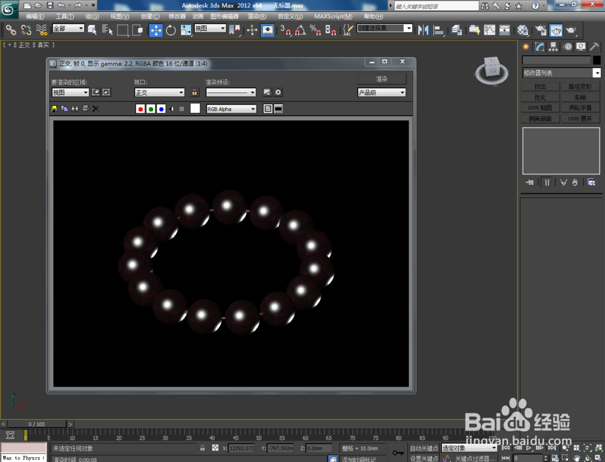
Task: Click the 渲染 render button
Action: pos(382,79)
